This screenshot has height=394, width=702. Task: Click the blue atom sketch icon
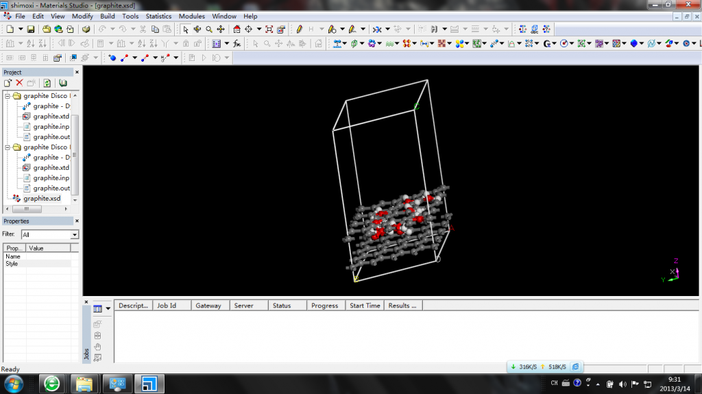click(x=112, y=58)
